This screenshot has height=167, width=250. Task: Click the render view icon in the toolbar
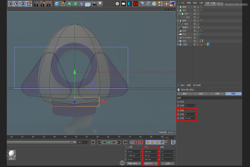coord(36,4)
